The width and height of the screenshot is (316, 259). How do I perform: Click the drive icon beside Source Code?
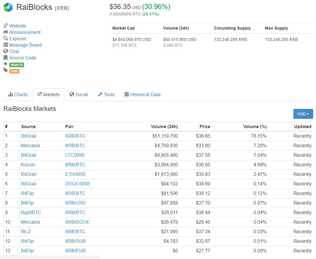click(6, 57)
